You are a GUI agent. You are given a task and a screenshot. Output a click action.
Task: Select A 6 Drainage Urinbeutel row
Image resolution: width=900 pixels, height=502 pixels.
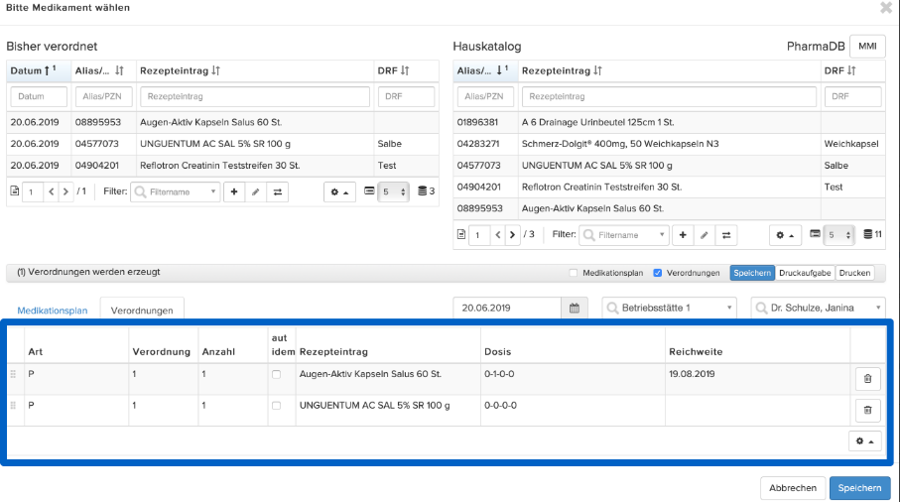(669, 122)
